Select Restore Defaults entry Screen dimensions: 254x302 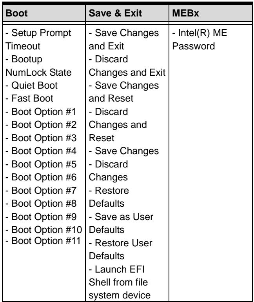pyautogui.click(x=109, y=197)
